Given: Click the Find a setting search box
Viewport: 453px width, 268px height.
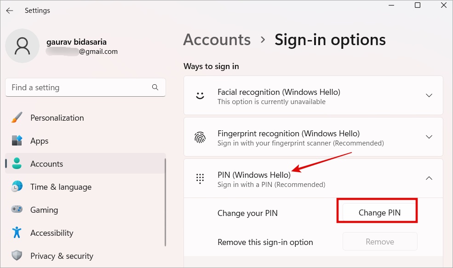Looking at the screenshot, I should [78, 87].
